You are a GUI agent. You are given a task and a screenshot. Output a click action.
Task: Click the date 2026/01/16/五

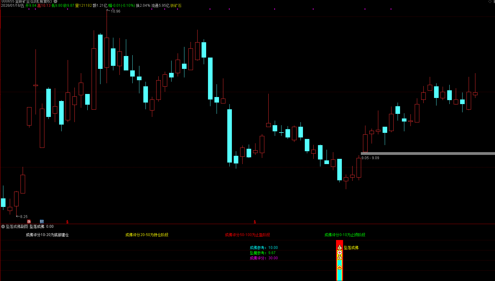point(13,6)
